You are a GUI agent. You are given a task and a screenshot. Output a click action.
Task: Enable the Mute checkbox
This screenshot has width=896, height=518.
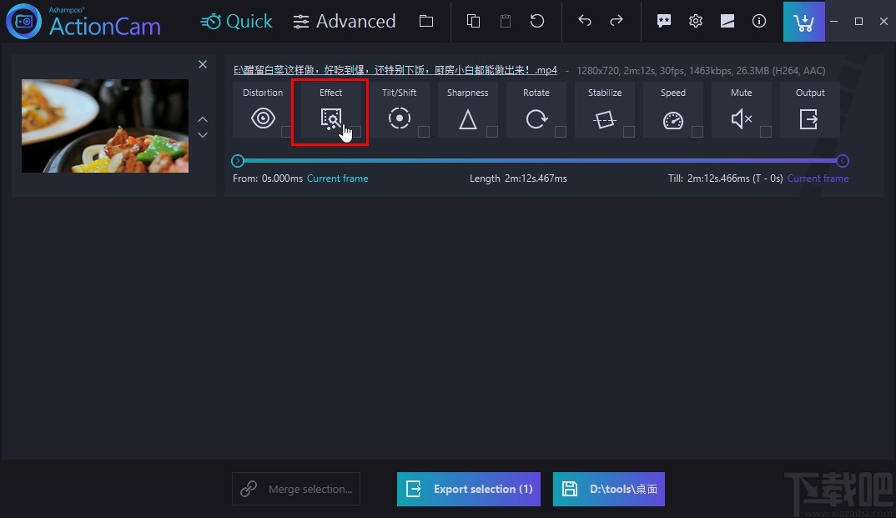766,132
